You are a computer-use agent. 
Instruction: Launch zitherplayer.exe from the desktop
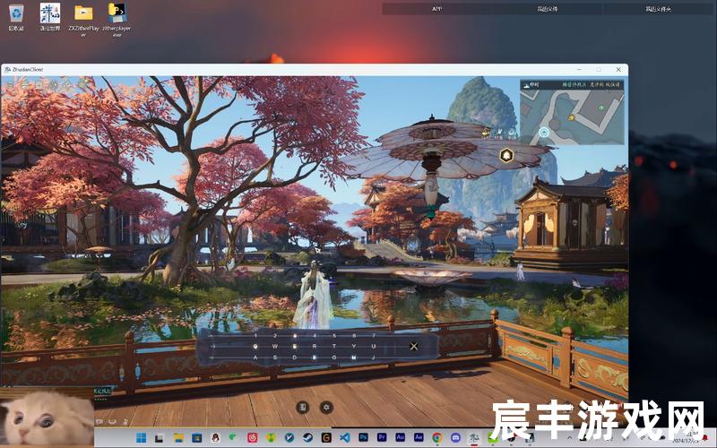117,19
